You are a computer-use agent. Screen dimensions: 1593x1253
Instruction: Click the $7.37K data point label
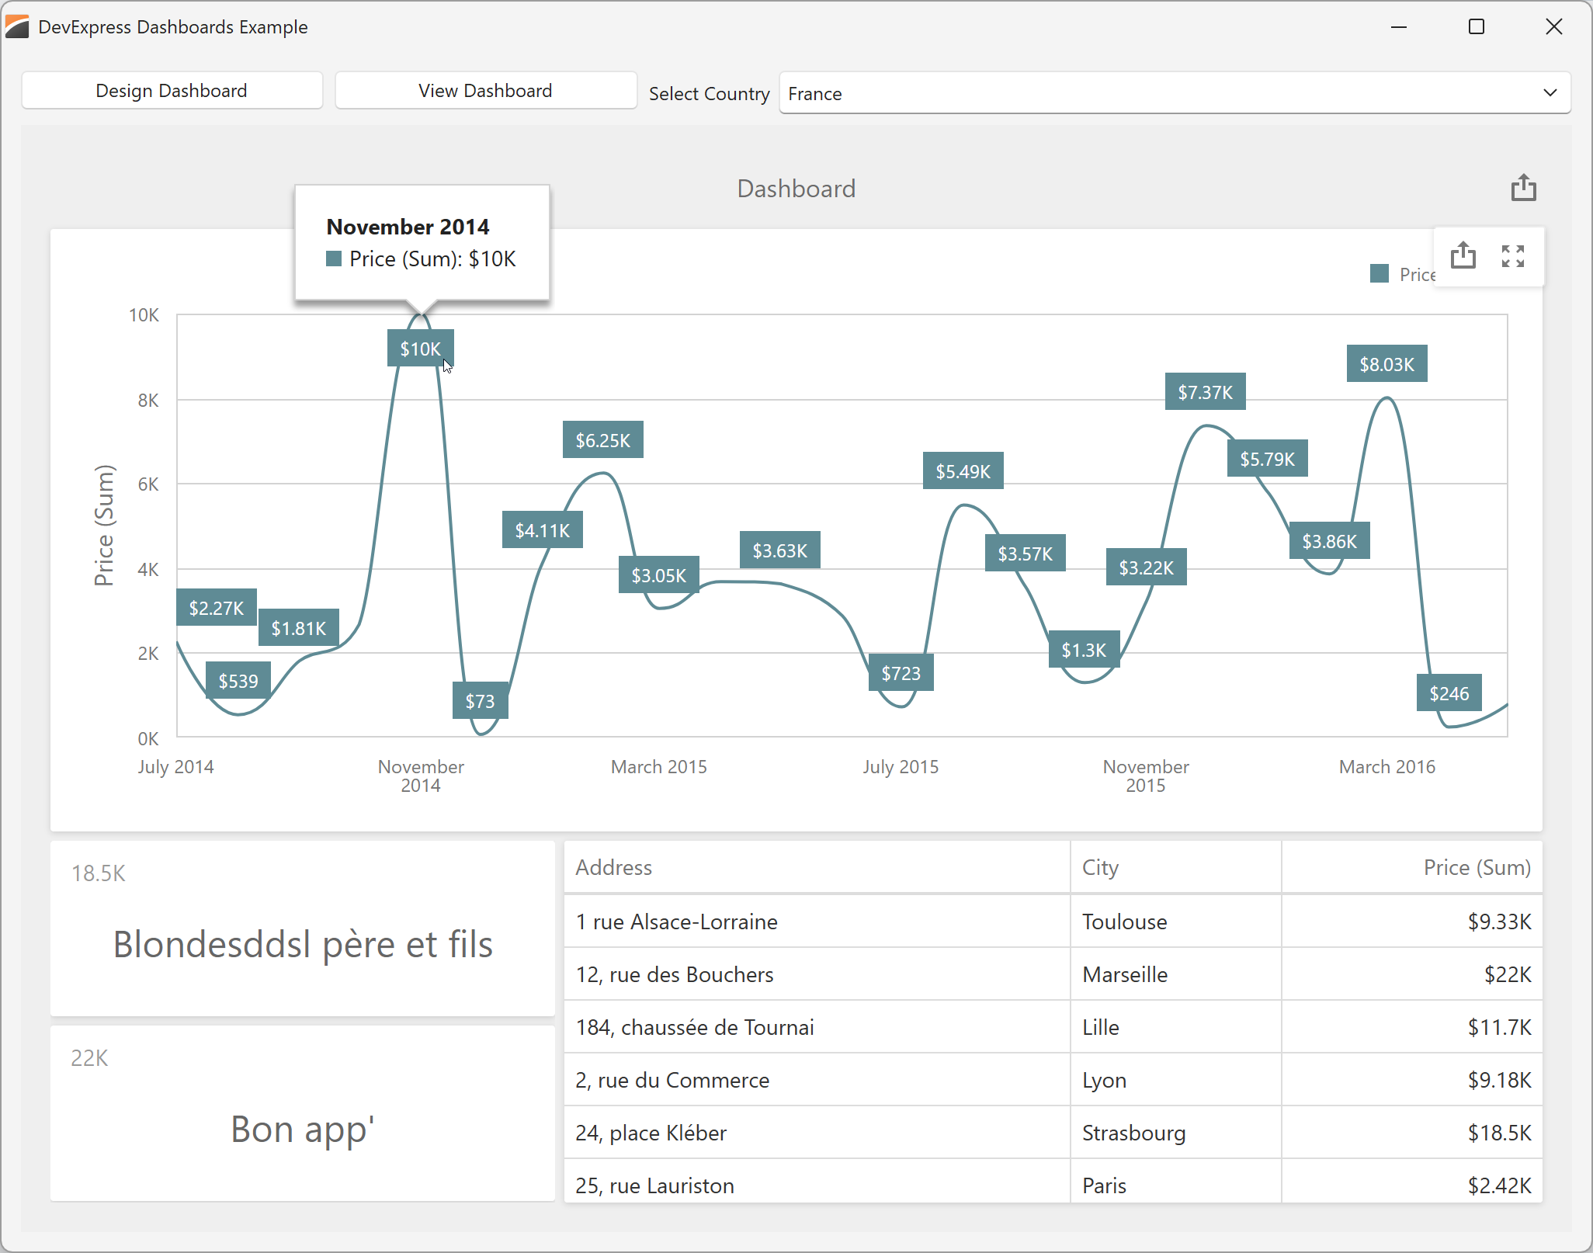(1206, 392)
